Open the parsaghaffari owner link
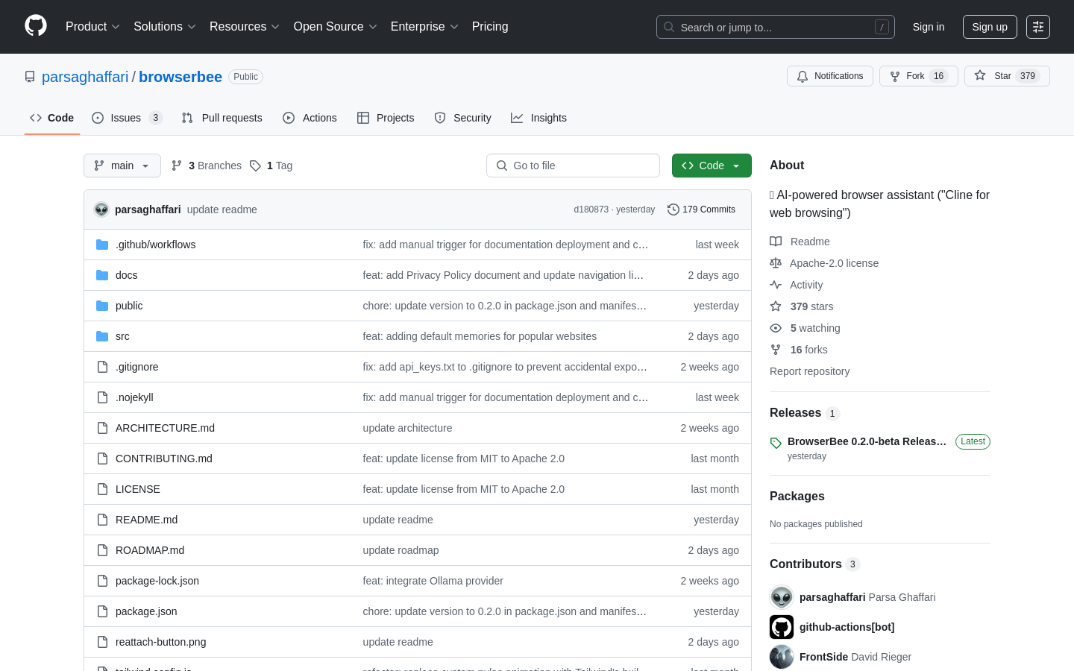The image size is (1074, 671). (x=85, y=77)
